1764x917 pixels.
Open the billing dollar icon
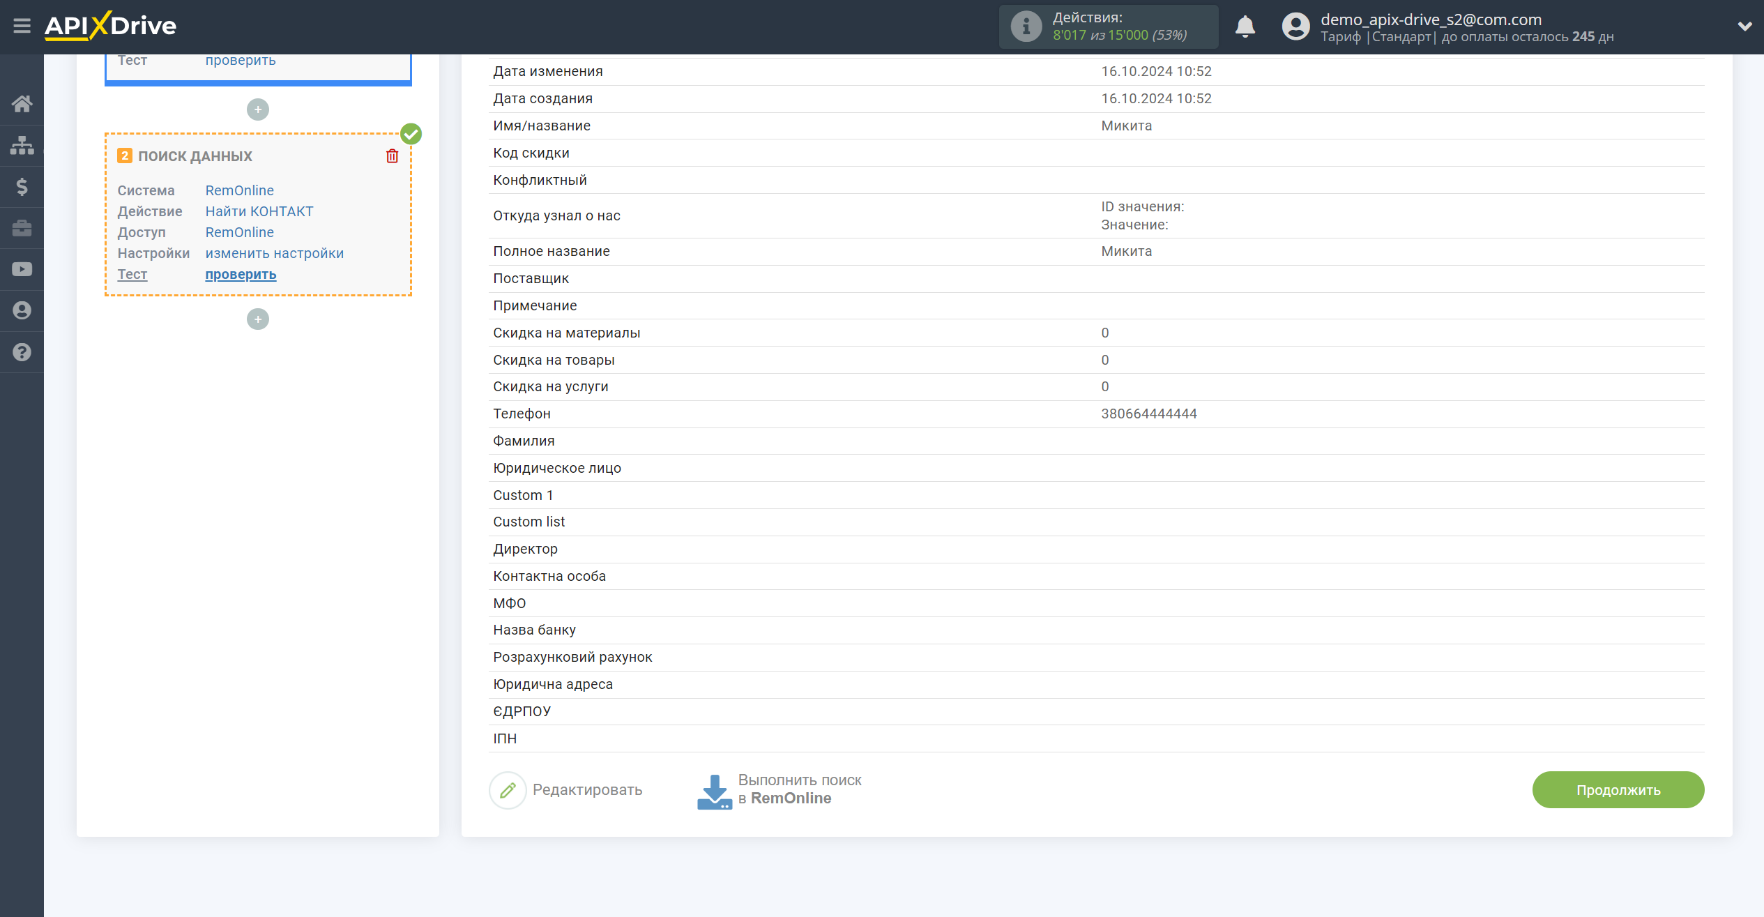22,187
